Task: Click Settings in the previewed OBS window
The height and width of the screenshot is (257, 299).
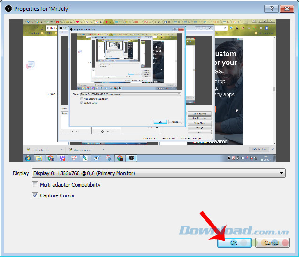Action: coord(199,127)
